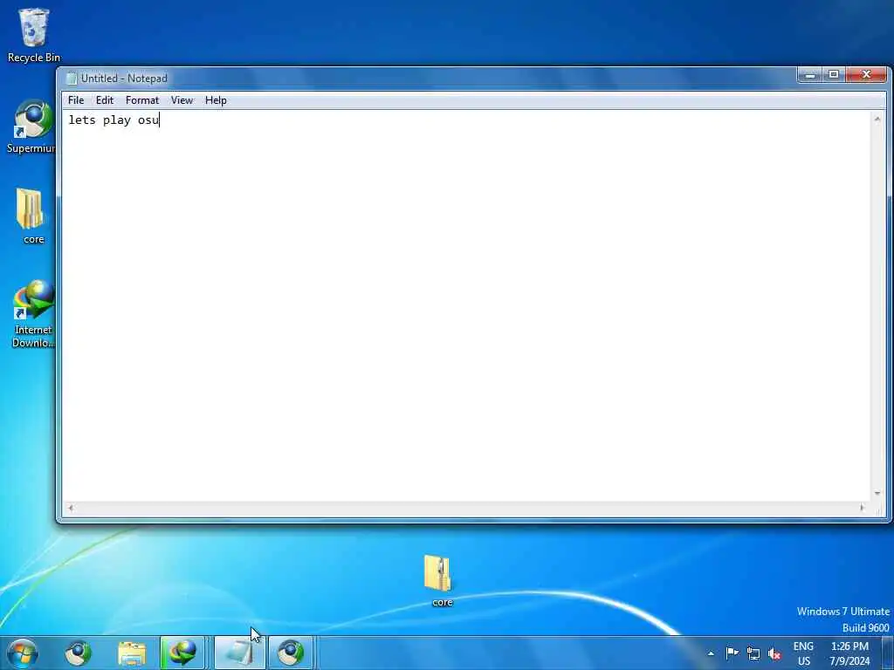Viewport: 894px width, 670px height.
Task: Open the Help menu in Notepad
Action: [216, 100]
